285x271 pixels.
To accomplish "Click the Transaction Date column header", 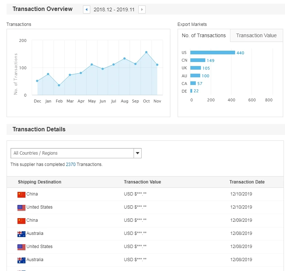I will 247,182.
